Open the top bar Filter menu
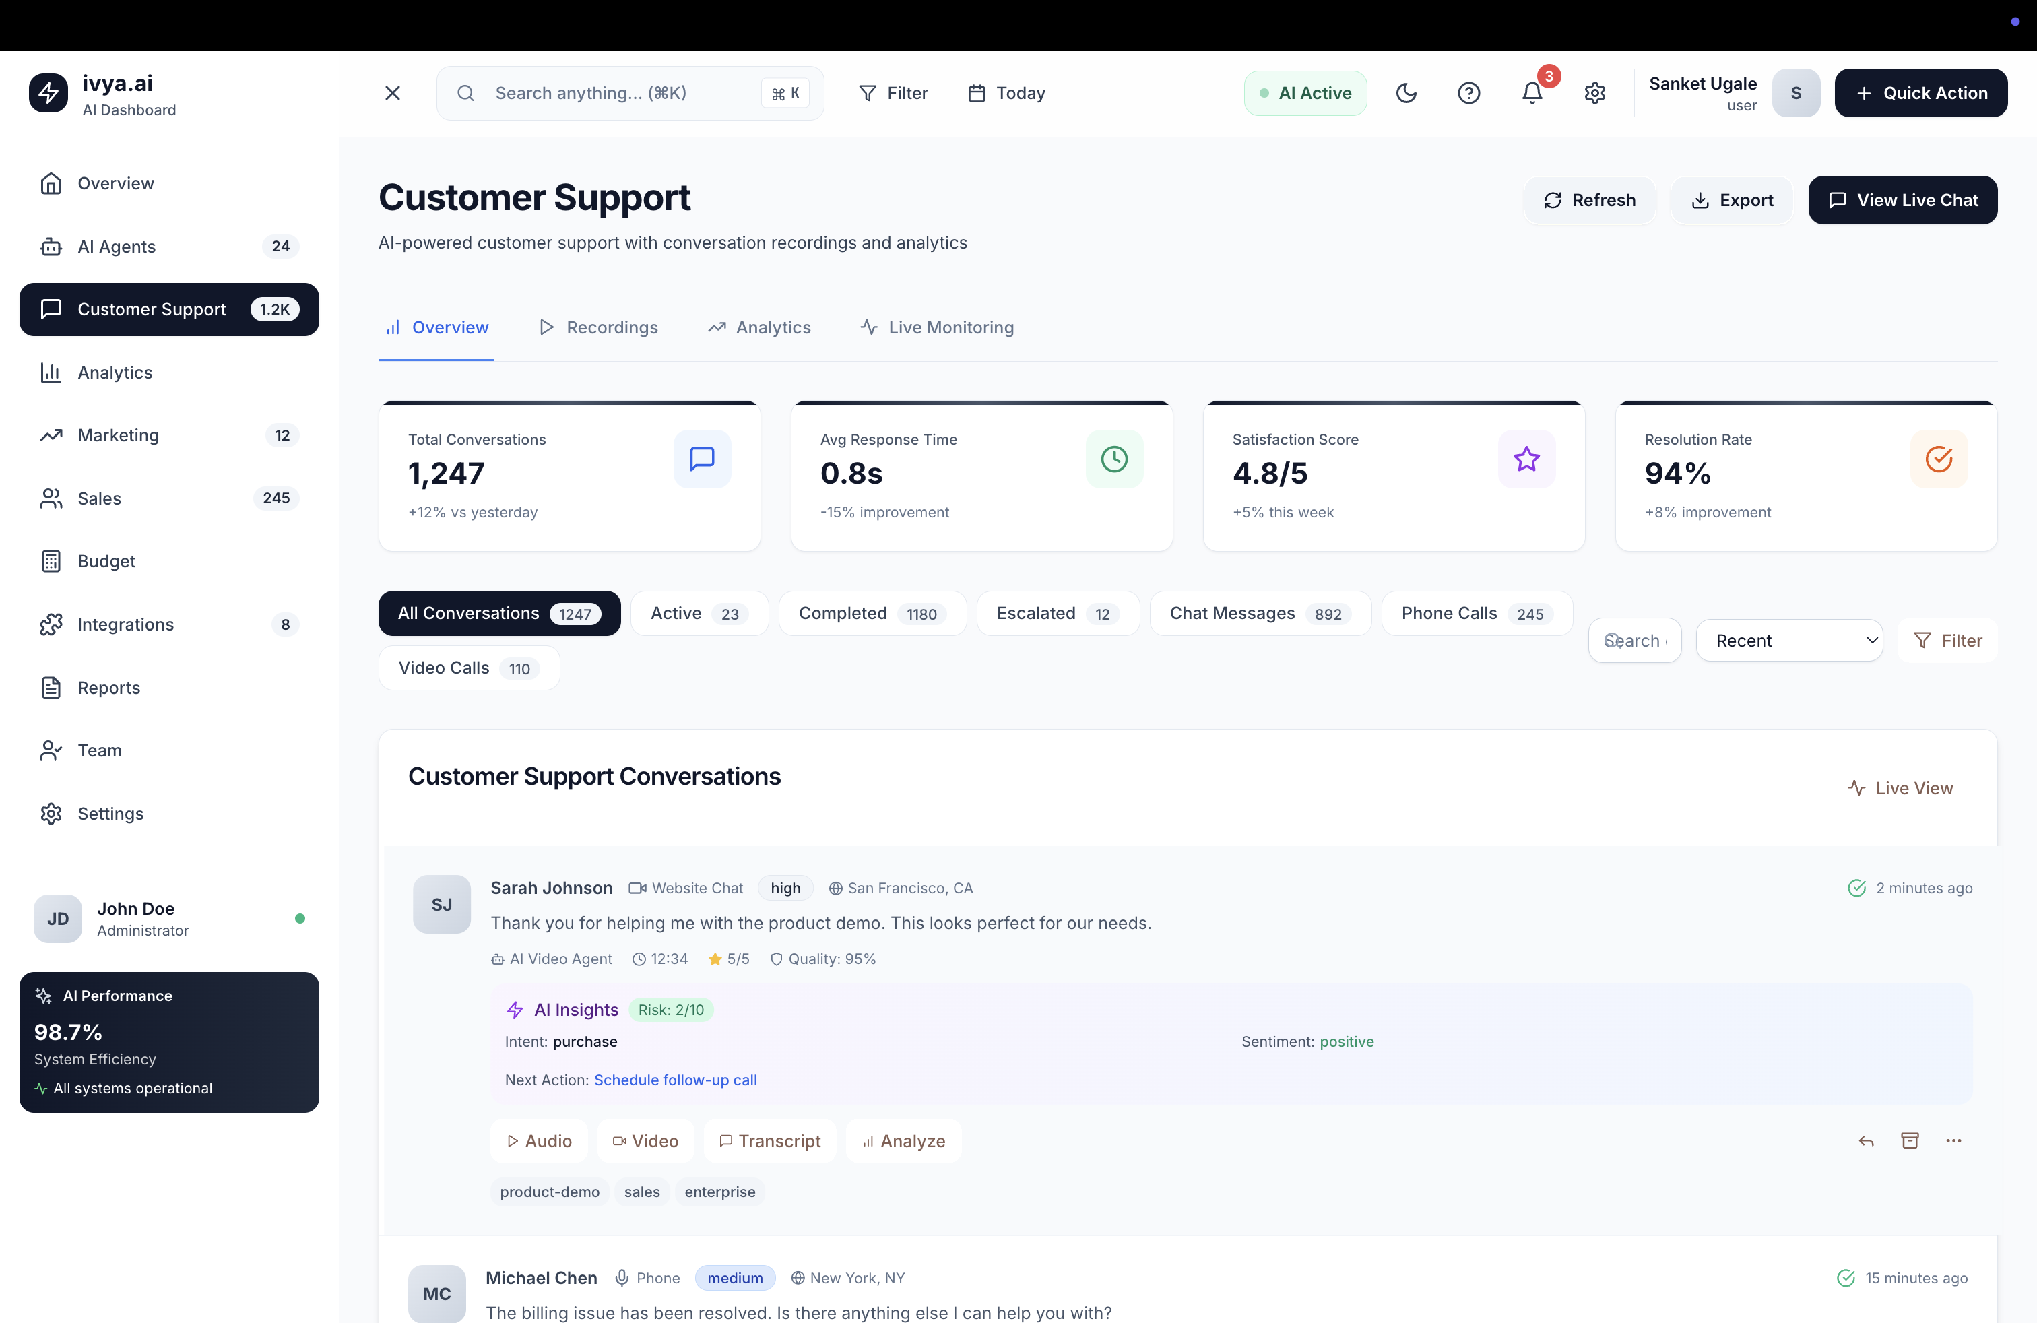2037x1323 pixels. tap(893, 92)
